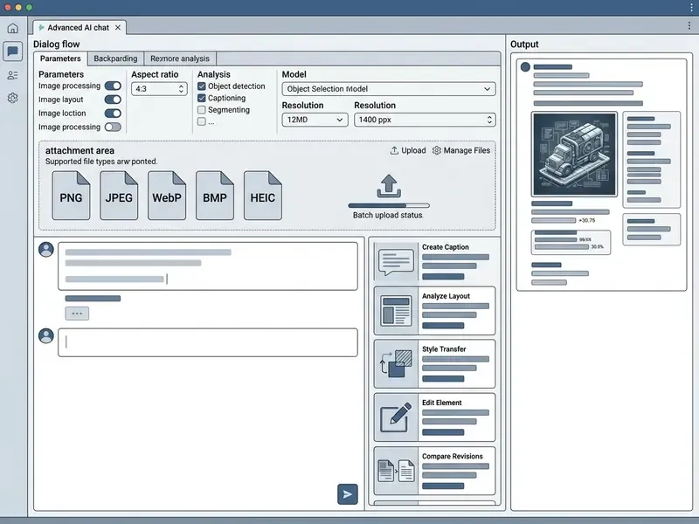The image size is (699, 524).
Task: Click the send message arrow button
Action: tap(348, 494)
